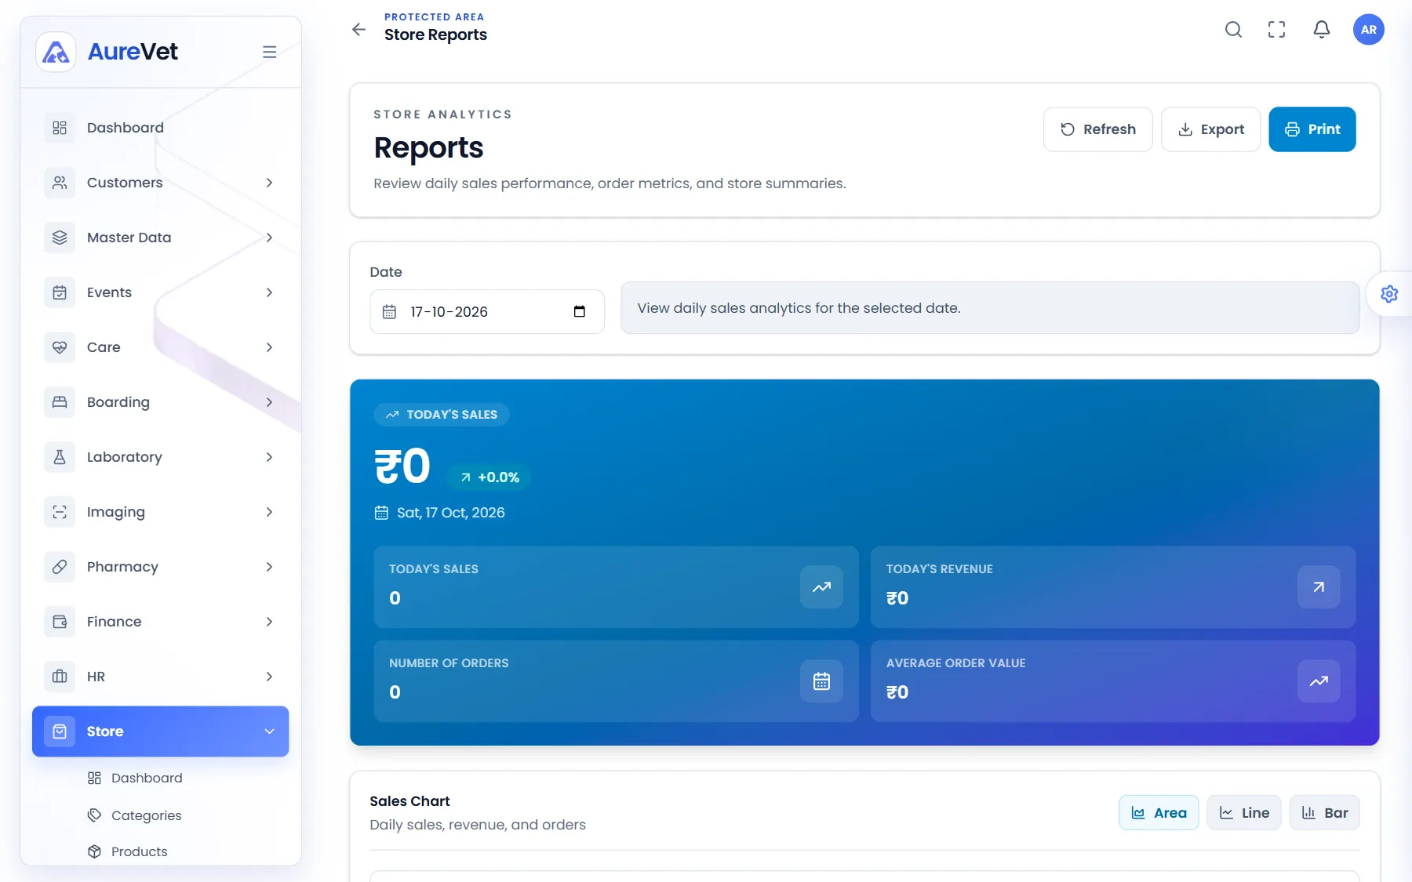Open notifications bell
This screenshot has width=1412, height=882.
point(1322,30)
